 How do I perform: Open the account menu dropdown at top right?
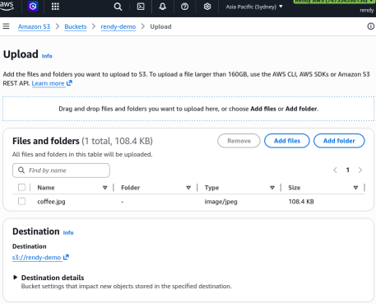coord(334,2)
